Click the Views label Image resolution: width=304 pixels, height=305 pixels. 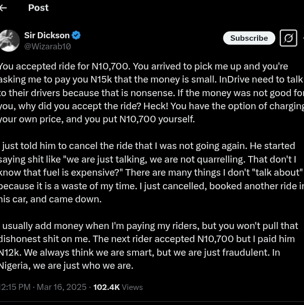point(133,287)
